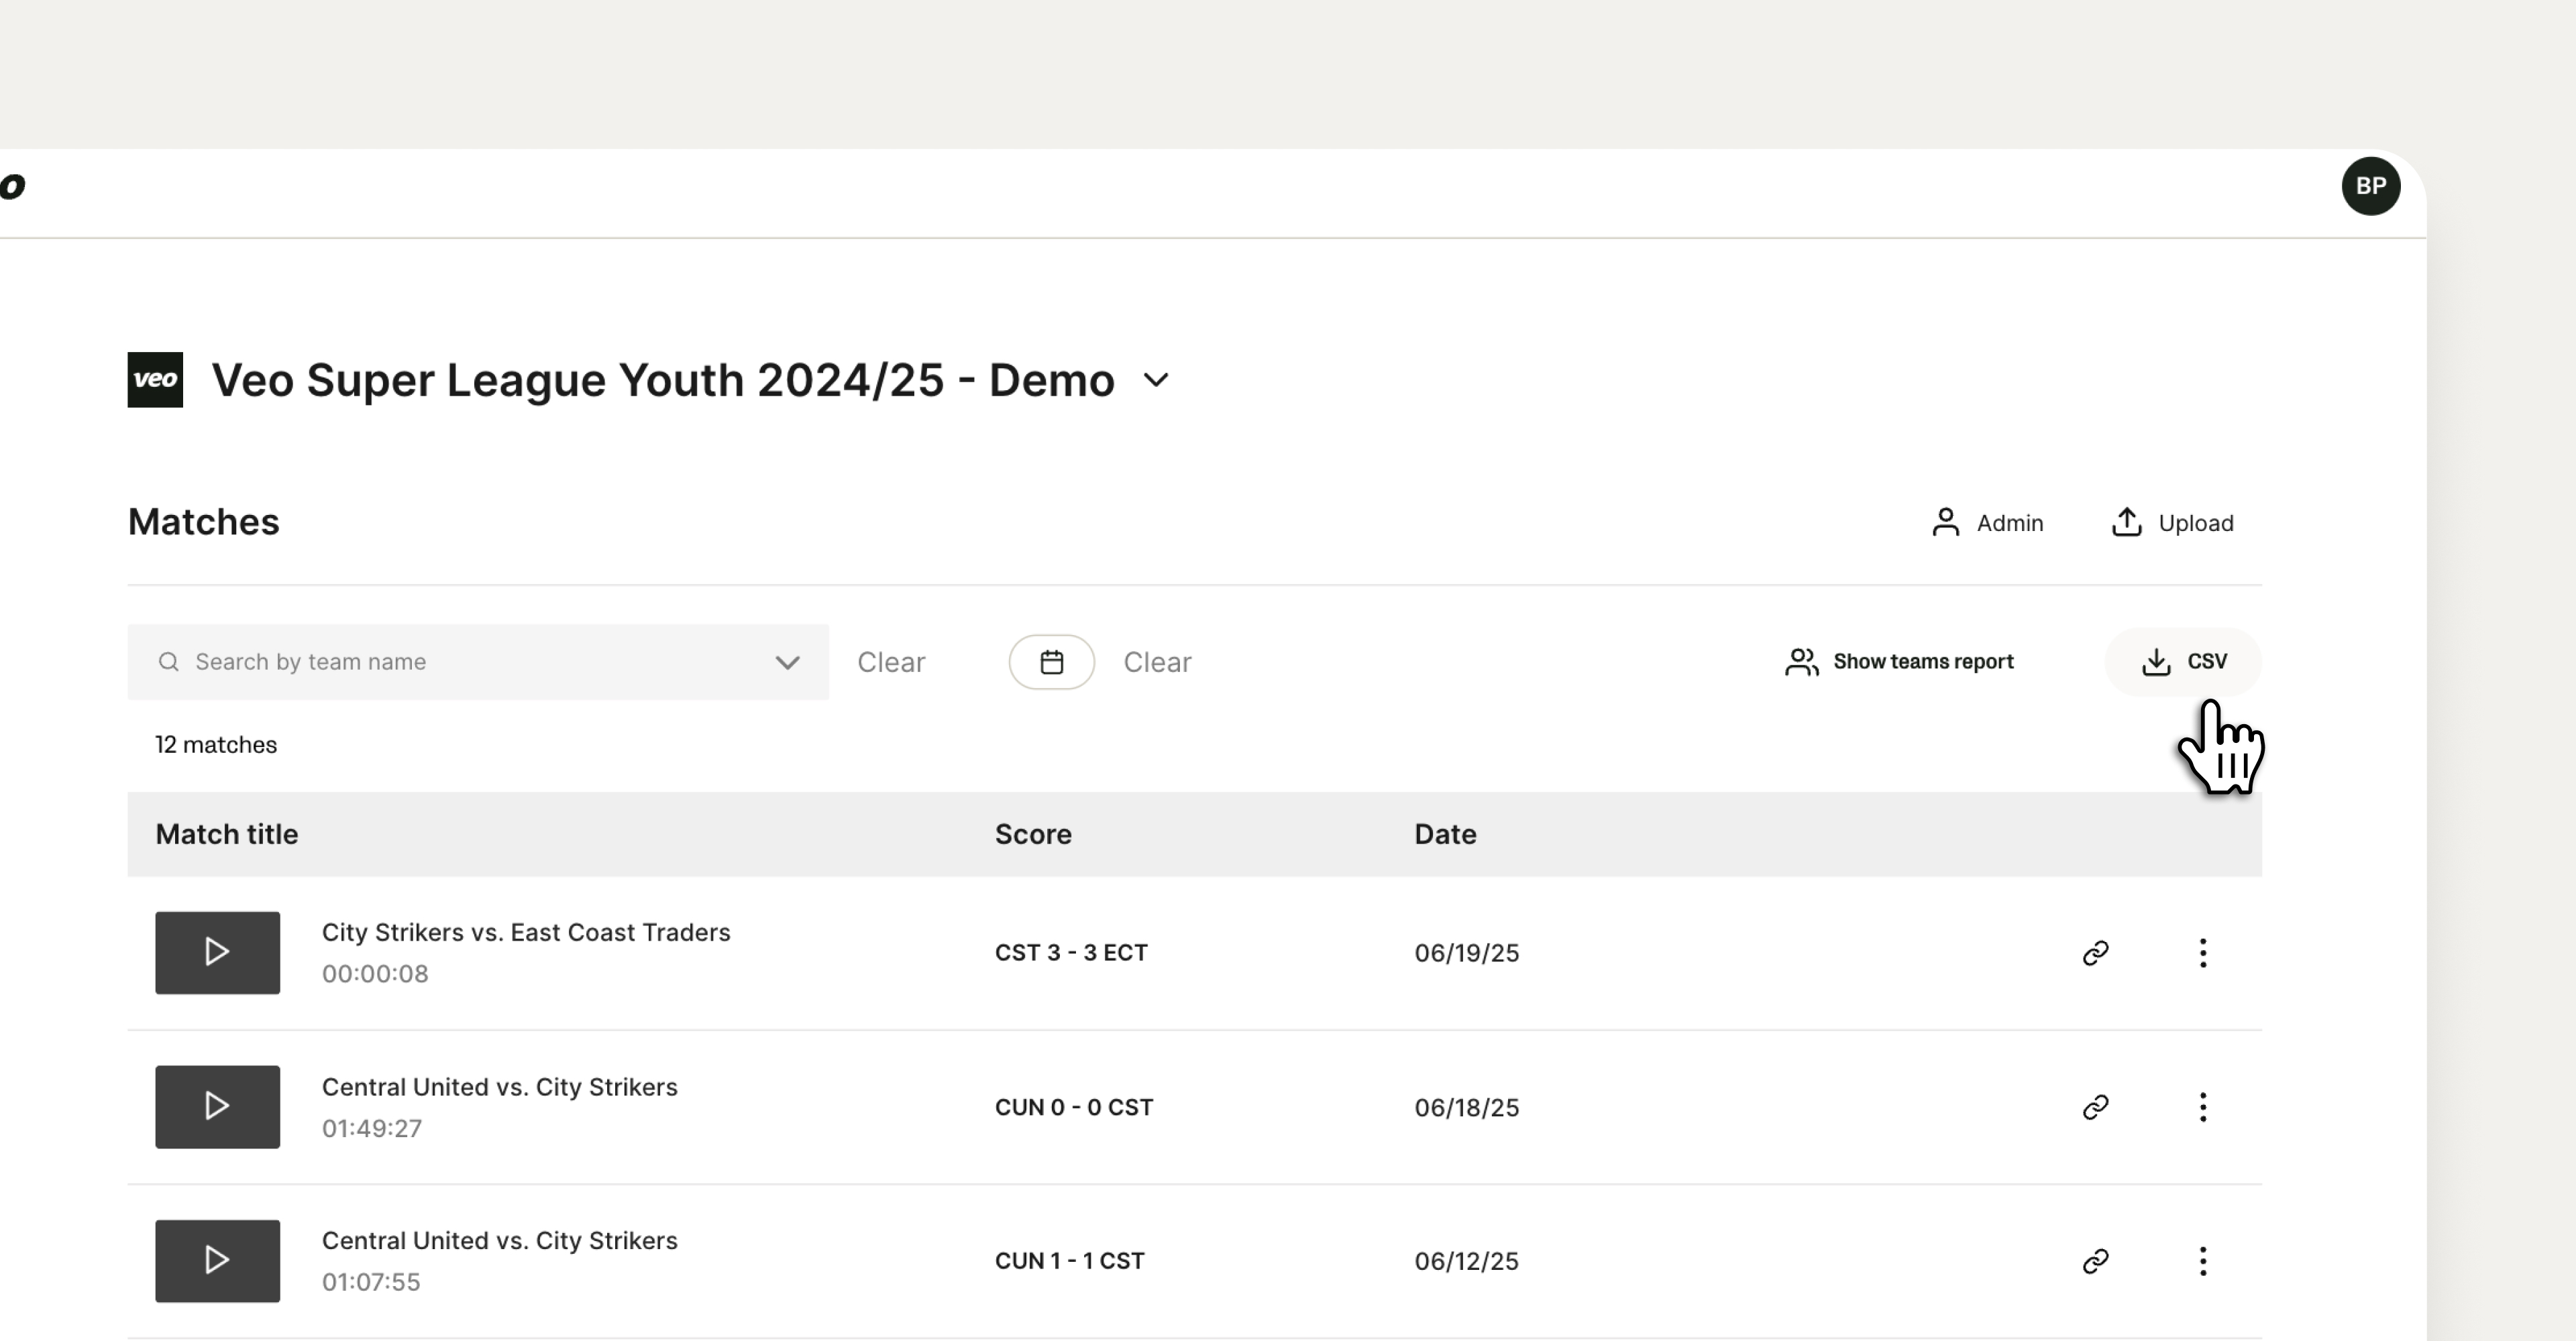Open the calendar date filter
The width and height of the screenshot is (2576, 1341).
pyautogui.click(x=1051, y=662)
